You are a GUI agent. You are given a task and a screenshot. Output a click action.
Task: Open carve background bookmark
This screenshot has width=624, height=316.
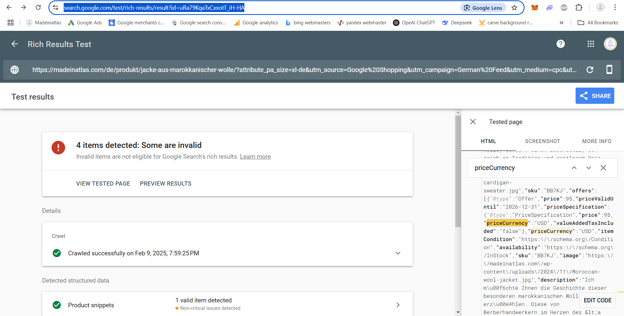[x=506, y=23]
